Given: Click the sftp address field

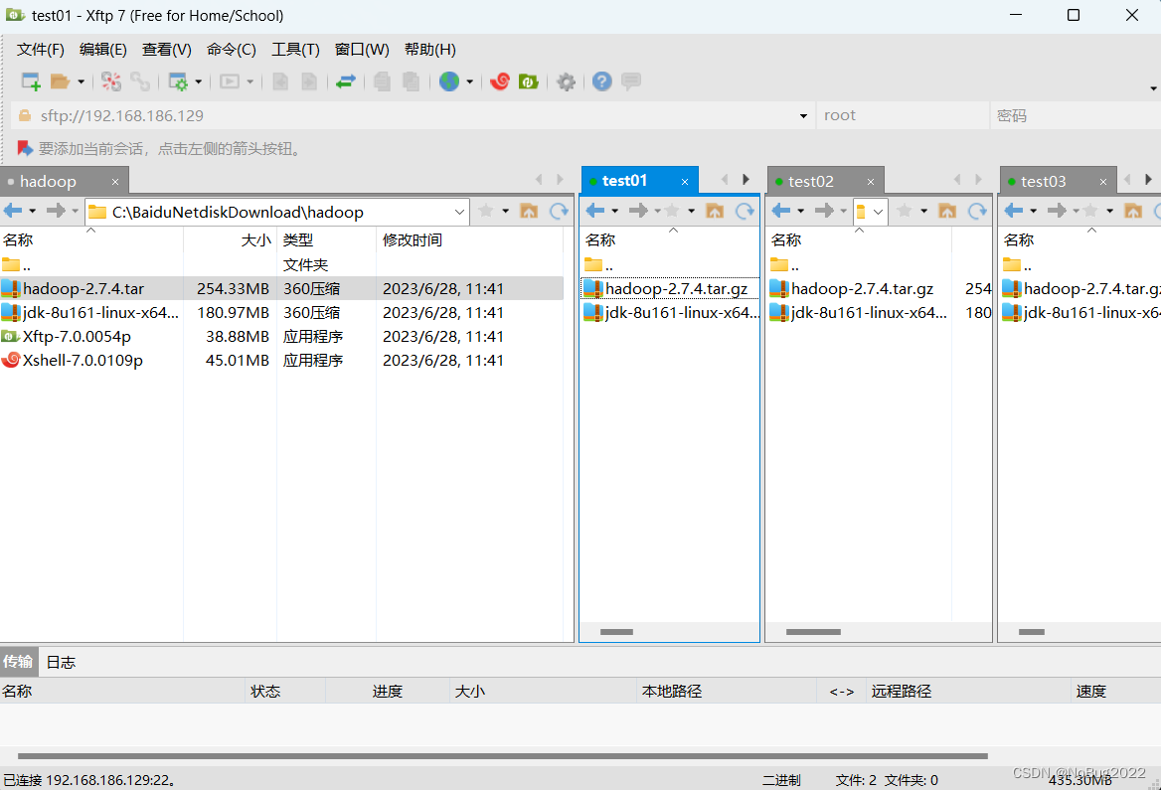Looking at the screenshot, I should pyautogui.click(x=415, y=115).
